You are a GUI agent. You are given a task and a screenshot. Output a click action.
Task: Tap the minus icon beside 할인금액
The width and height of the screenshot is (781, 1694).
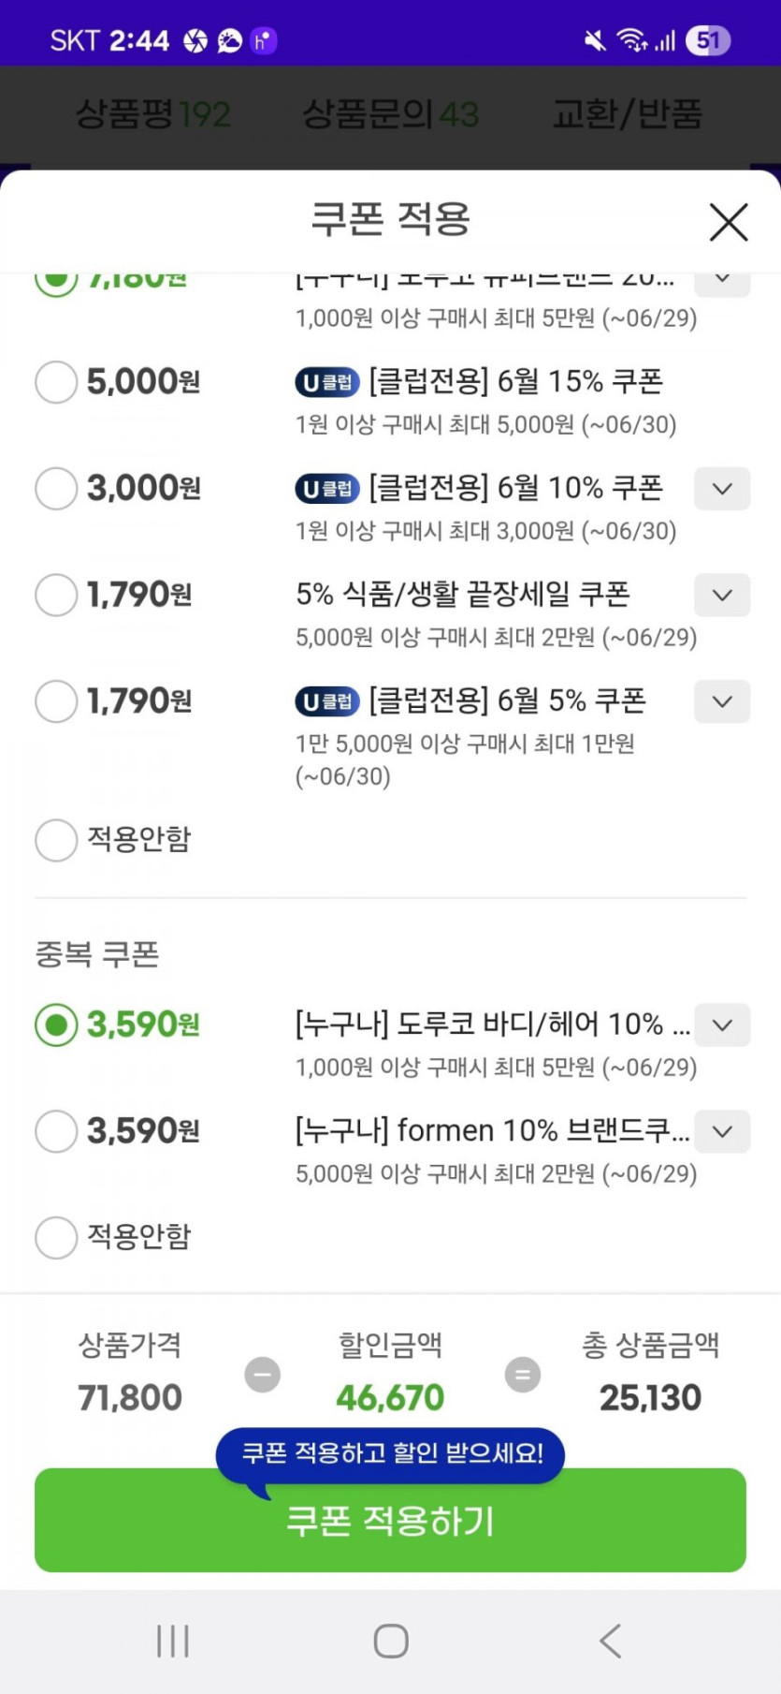pos(262,1375)
